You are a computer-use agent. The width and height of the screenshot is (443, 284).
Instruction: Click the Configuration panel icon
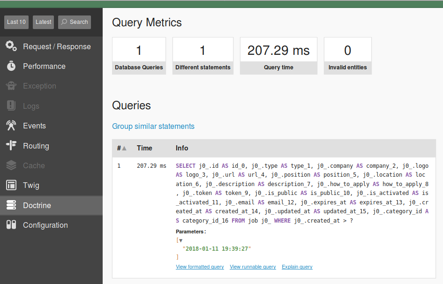click(11, 225)
